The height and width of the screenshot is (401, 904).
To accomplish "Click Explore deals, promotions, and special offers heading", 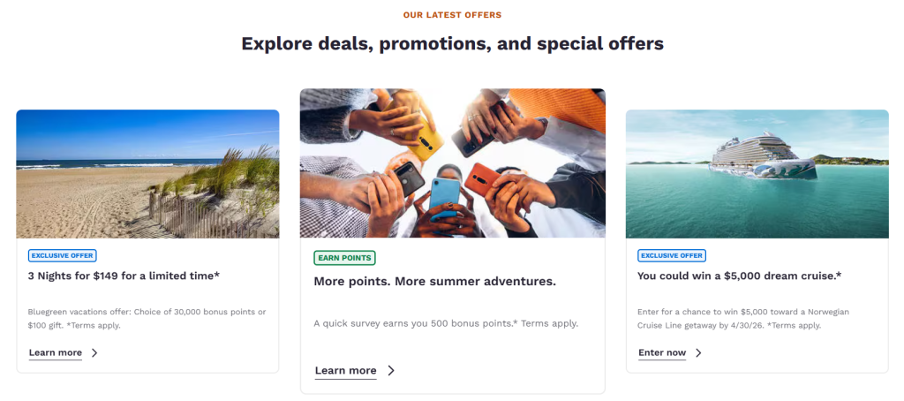I will [452, 42].
